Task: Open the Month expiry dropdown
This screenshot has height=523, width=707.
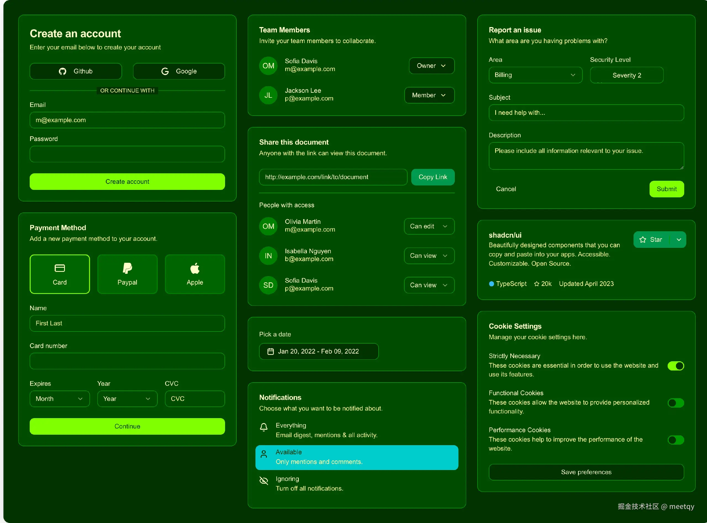Action: click(x=60, y=399)
